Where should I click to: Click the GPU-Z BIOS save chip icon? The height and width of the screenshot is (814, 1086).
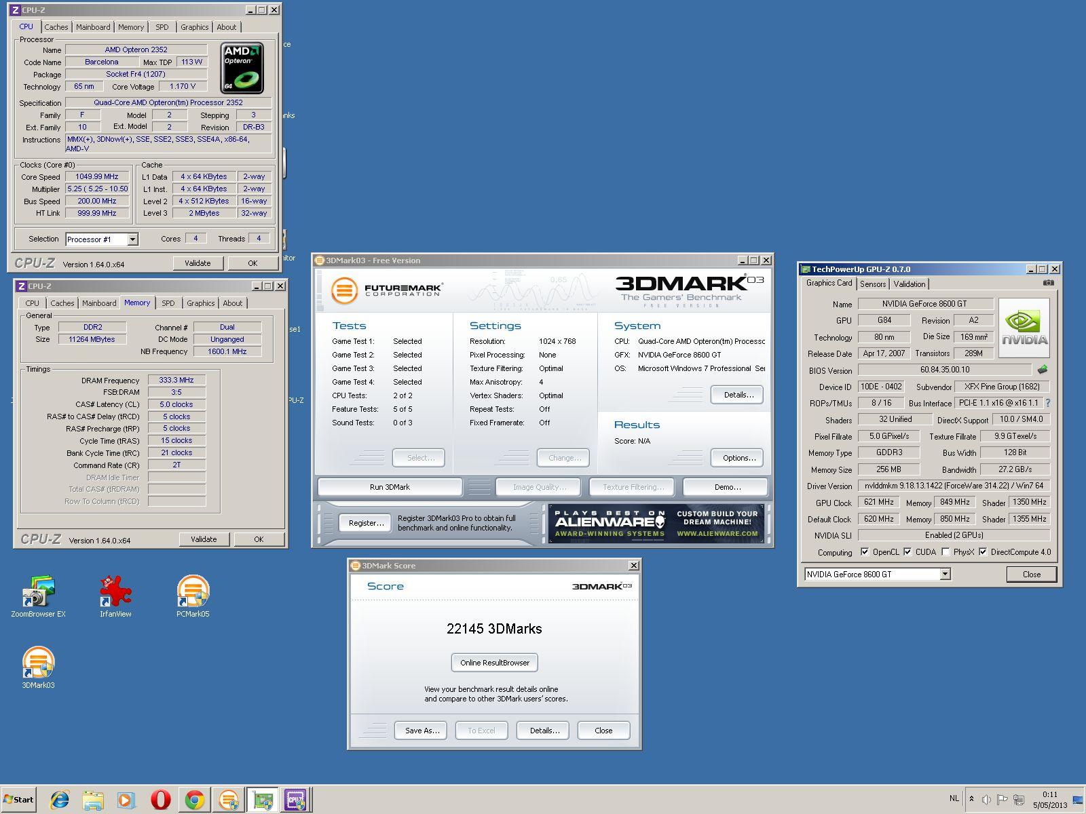coord(1043,370)
